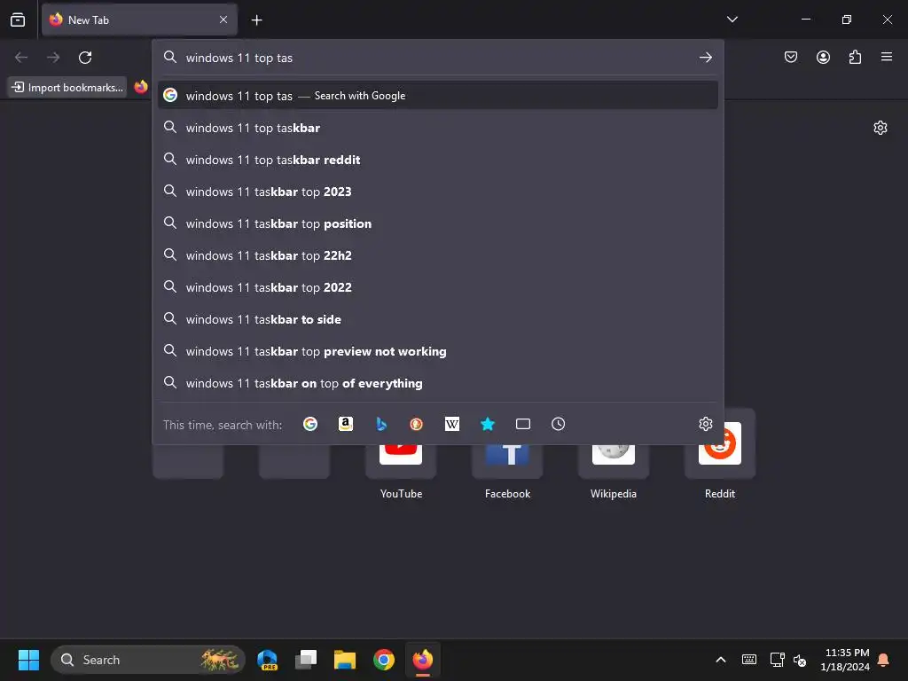908x681 pixels.
Task: Search bookmarks with star icon
Action: (x=488, y=425)
